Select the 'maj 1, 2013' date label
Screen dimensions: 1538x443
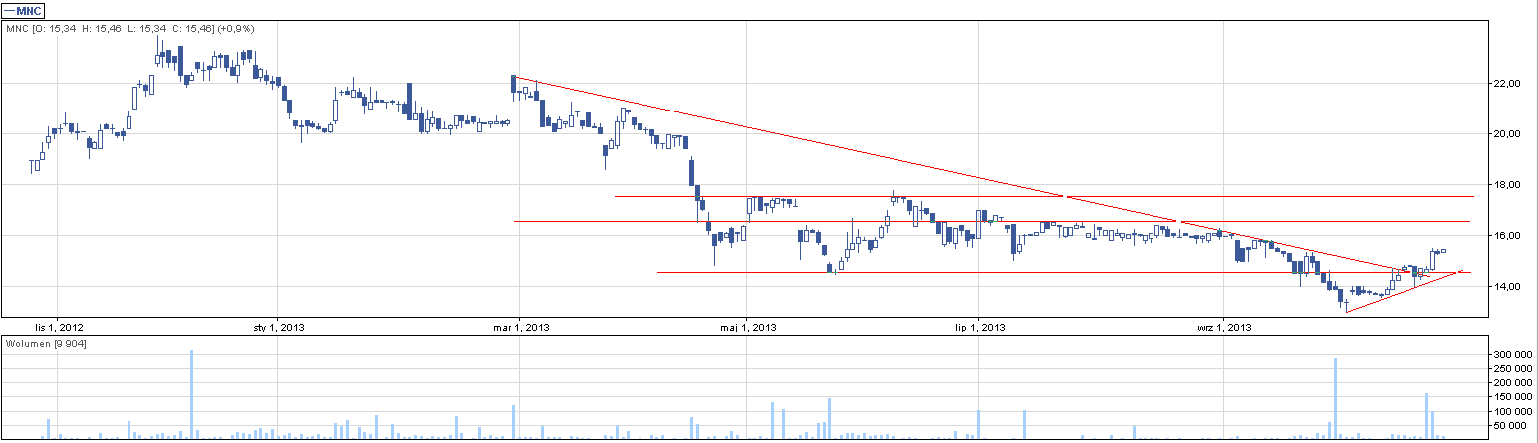[x=747, y=327]
